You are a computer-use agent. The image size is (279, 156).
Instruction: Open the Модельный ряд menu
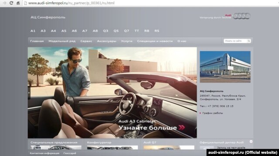click(62, 41)
